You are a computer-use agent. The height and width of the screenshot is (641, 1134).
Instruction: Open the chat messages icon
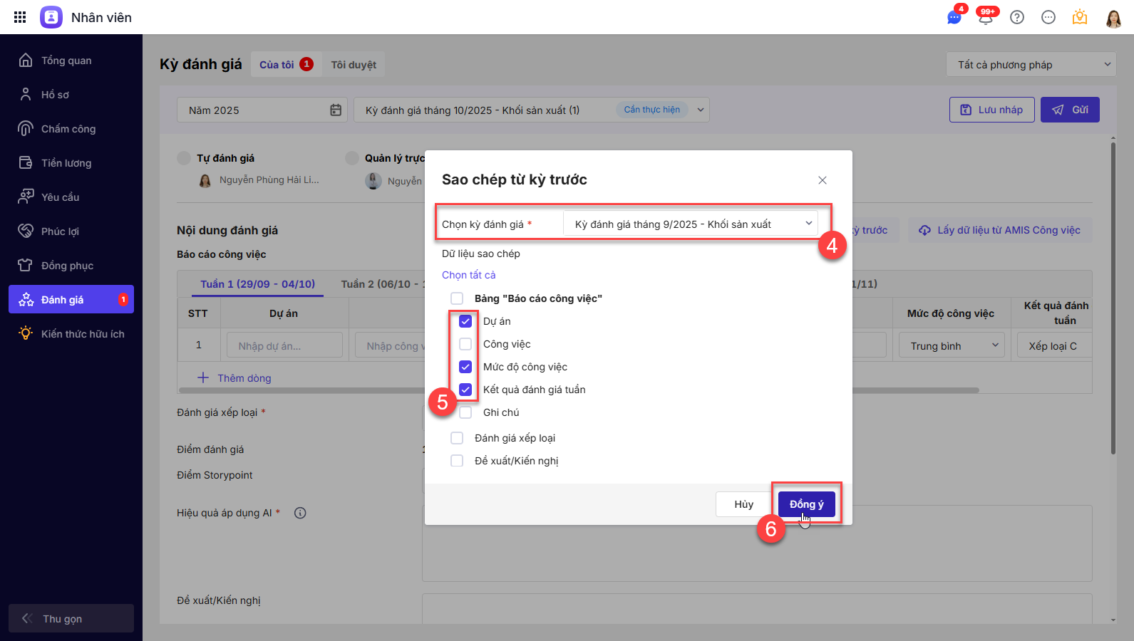click(x=954, y=17)
